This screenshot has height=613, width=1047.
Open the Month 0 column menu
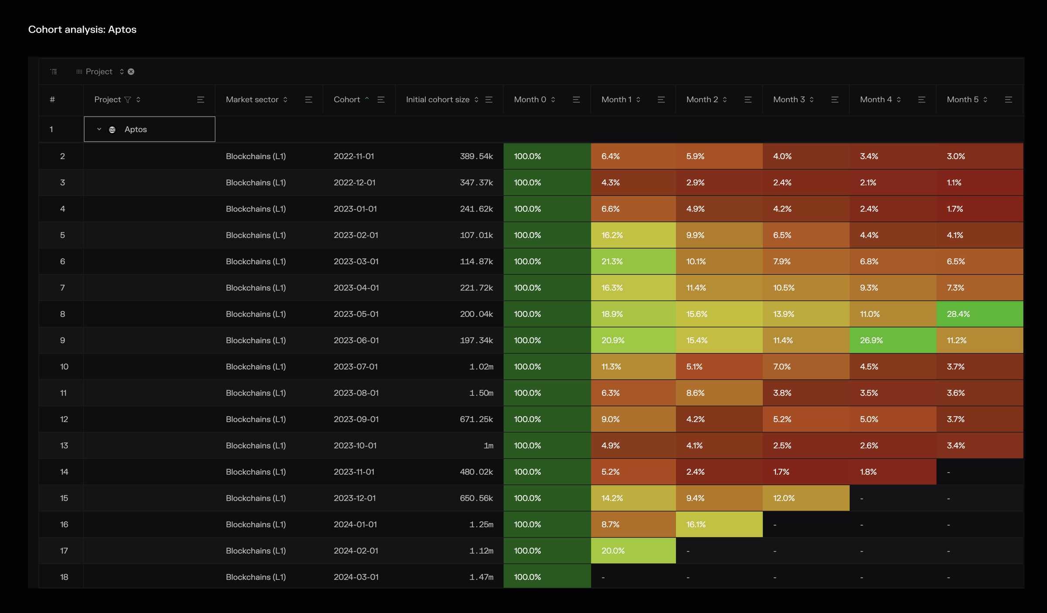[x=576, y=100]
